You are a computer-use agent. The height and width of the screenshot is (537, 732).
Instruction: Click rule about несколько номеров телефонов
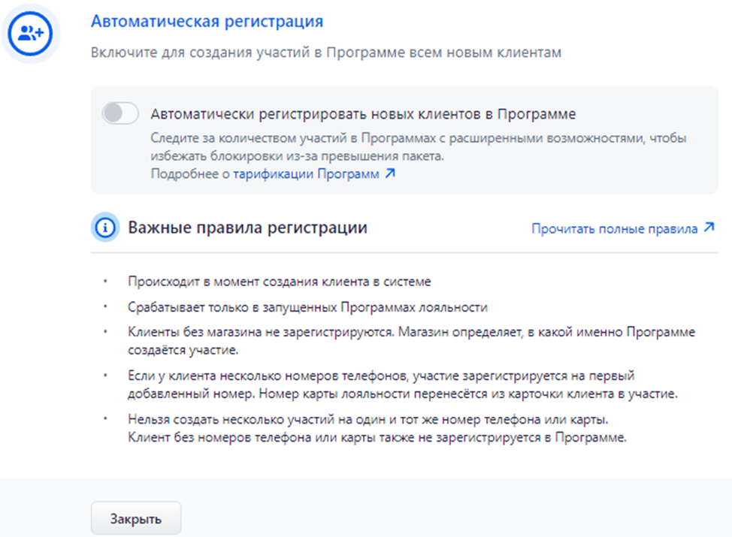click(x=402, y=385)
